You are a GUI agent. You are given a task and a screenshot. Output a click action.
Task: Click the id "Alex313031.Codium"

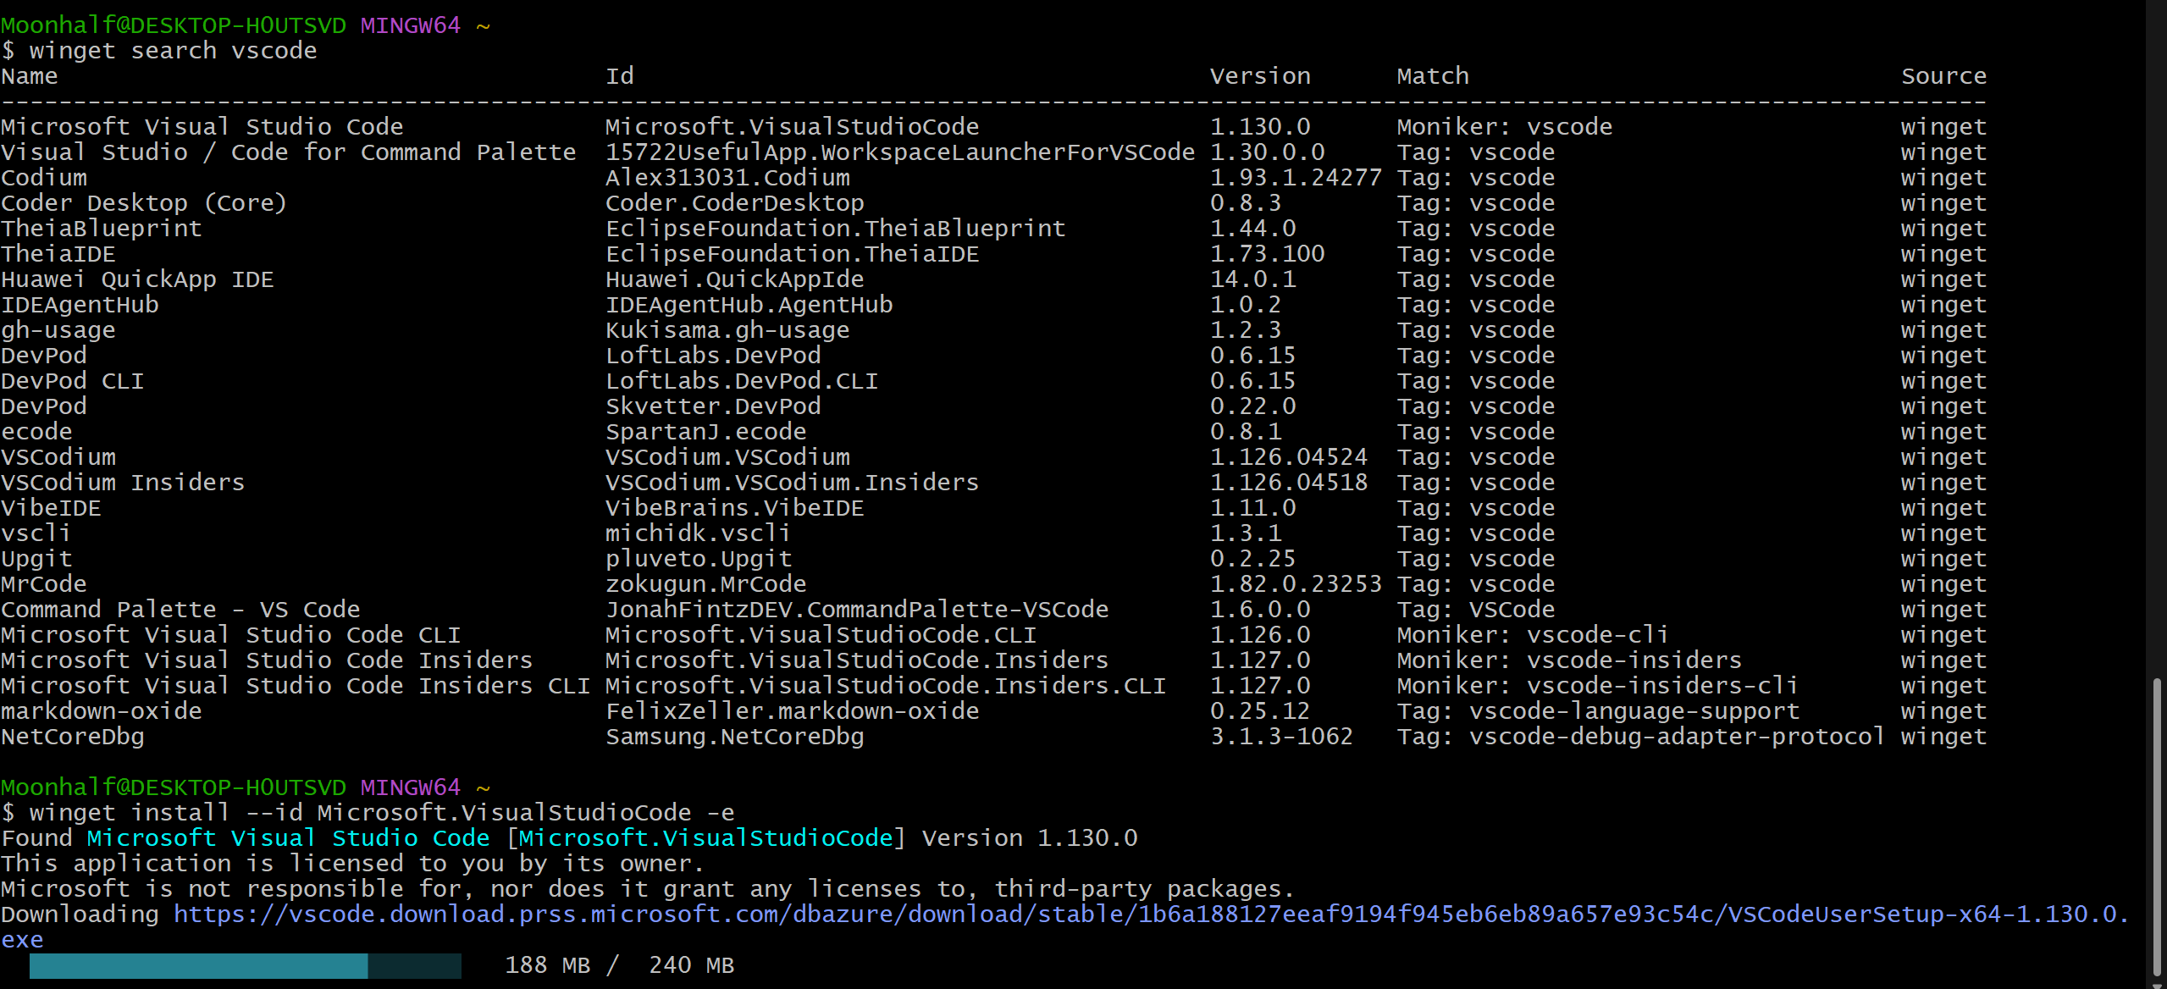pos(728,178)
